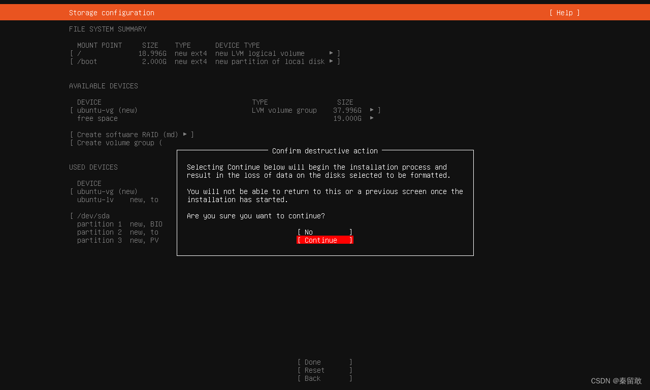650x390 pixels.
Task: Click Are you sure you want to continue?
Action: (256, 216)
